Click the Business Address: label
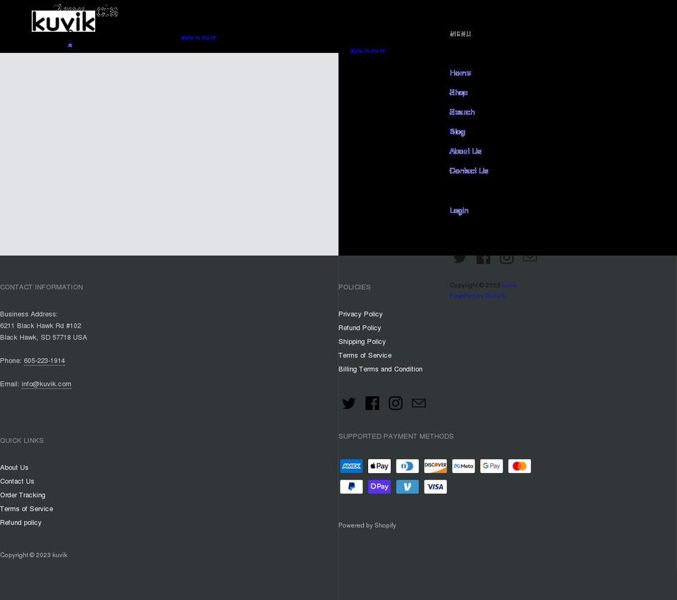Screen dimensions: 677x600 tap(29, 314)
